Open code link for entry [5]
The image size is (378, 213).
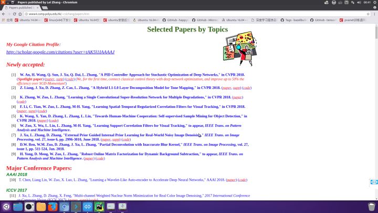(x=54, y=120)
